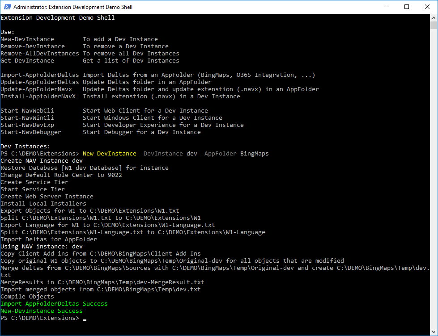438x336 pixels.
Task: Click Install-AppfolderNavX in the usage list
Action: (38, 97)
